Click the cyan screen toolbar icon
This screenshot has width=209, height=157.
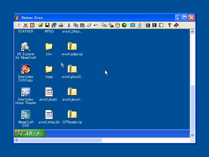tap(133, 25)
